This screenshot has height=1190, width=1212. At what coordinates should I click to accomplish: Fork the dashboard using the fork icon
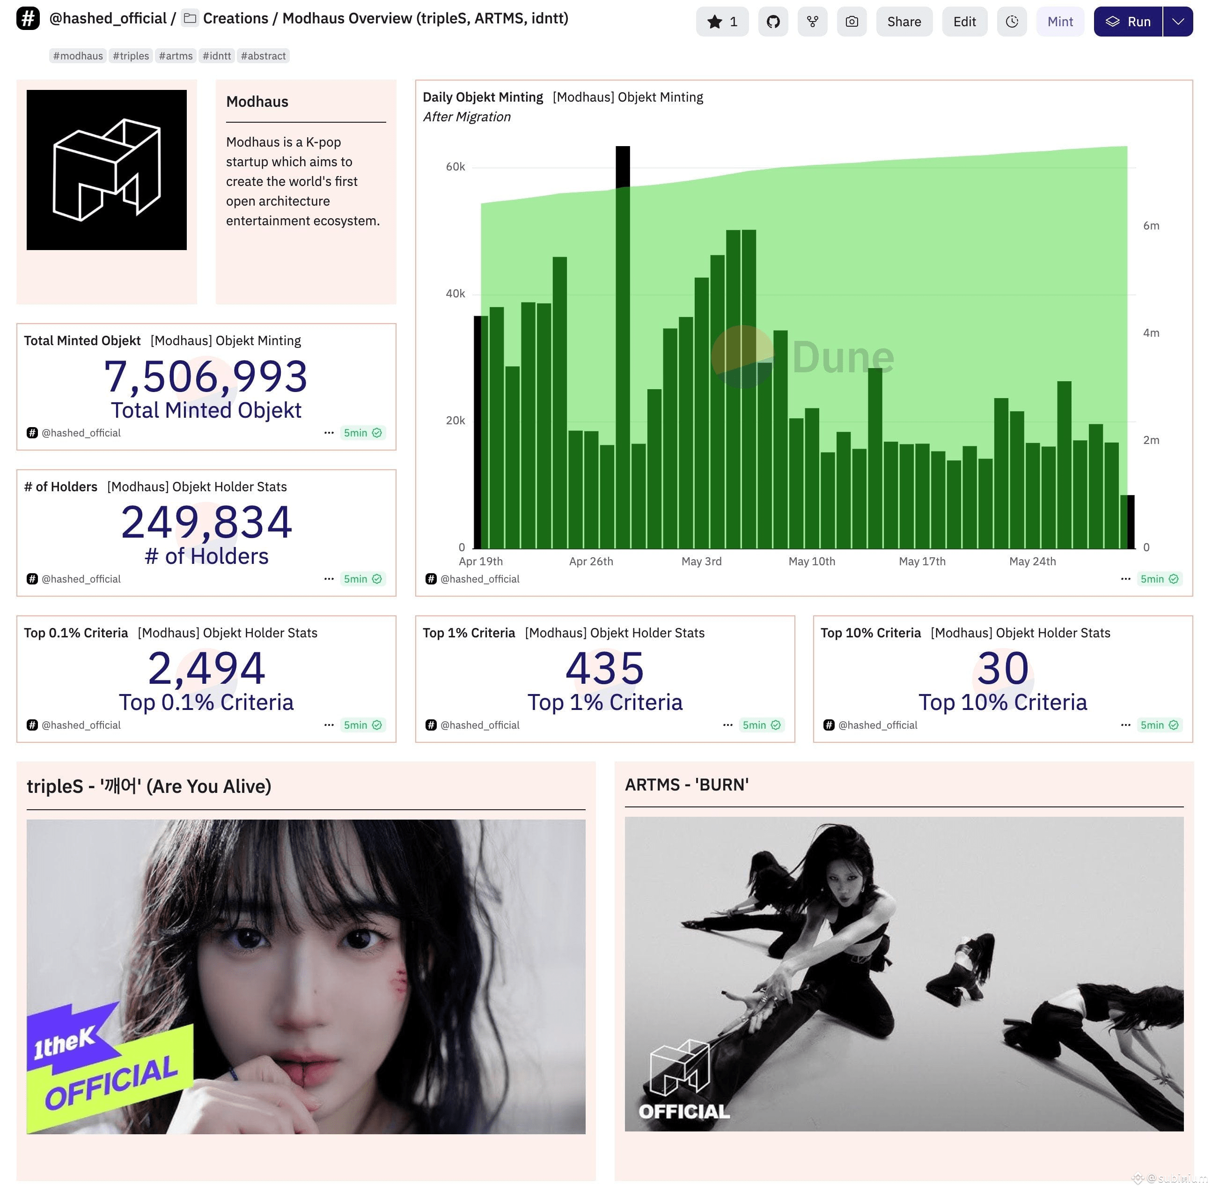point(812,22)
